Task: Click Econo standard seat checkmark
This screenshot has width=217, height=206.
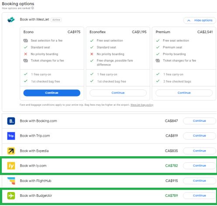Action: (26, 47)
